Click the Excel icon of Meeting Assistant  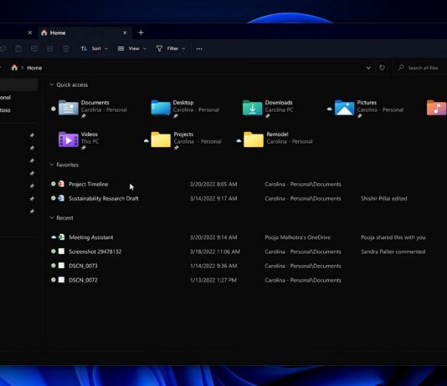61,237
